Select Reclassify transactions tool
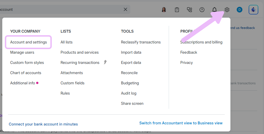Image resolution: width=264 pixels, height=134 pixels. pos(141,42)
